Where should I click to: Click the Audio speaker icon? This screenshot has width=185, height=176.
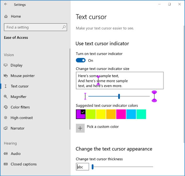pos(5,154)
